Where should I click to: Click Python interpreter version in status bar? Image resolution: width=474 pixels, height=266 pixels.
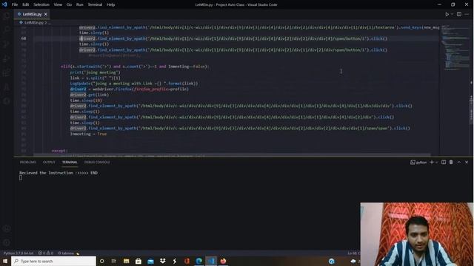[x=18, y=253]
